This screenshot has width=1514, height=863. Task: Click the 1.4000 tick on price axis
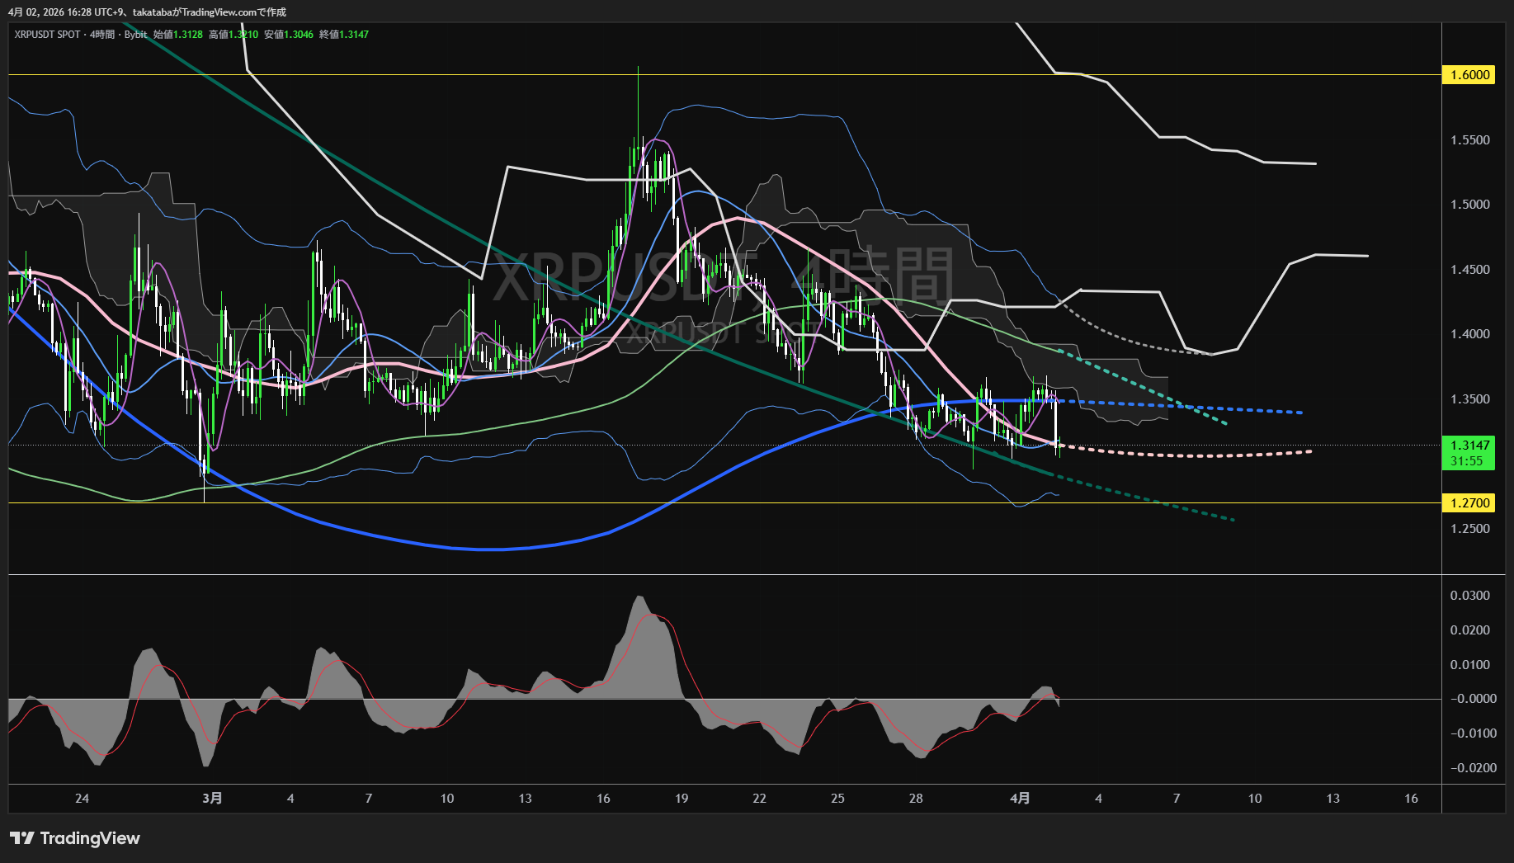coord(1470,334)
